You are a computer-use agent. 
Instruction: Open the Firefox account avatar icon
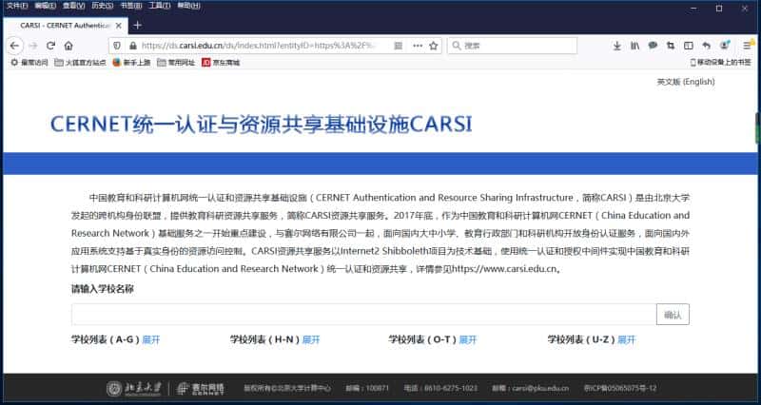tap(724, 46)
